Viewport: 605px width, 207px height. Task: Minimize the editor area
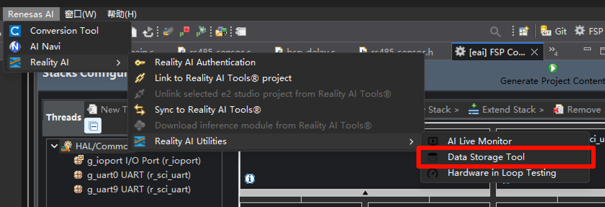click(587, 49)
